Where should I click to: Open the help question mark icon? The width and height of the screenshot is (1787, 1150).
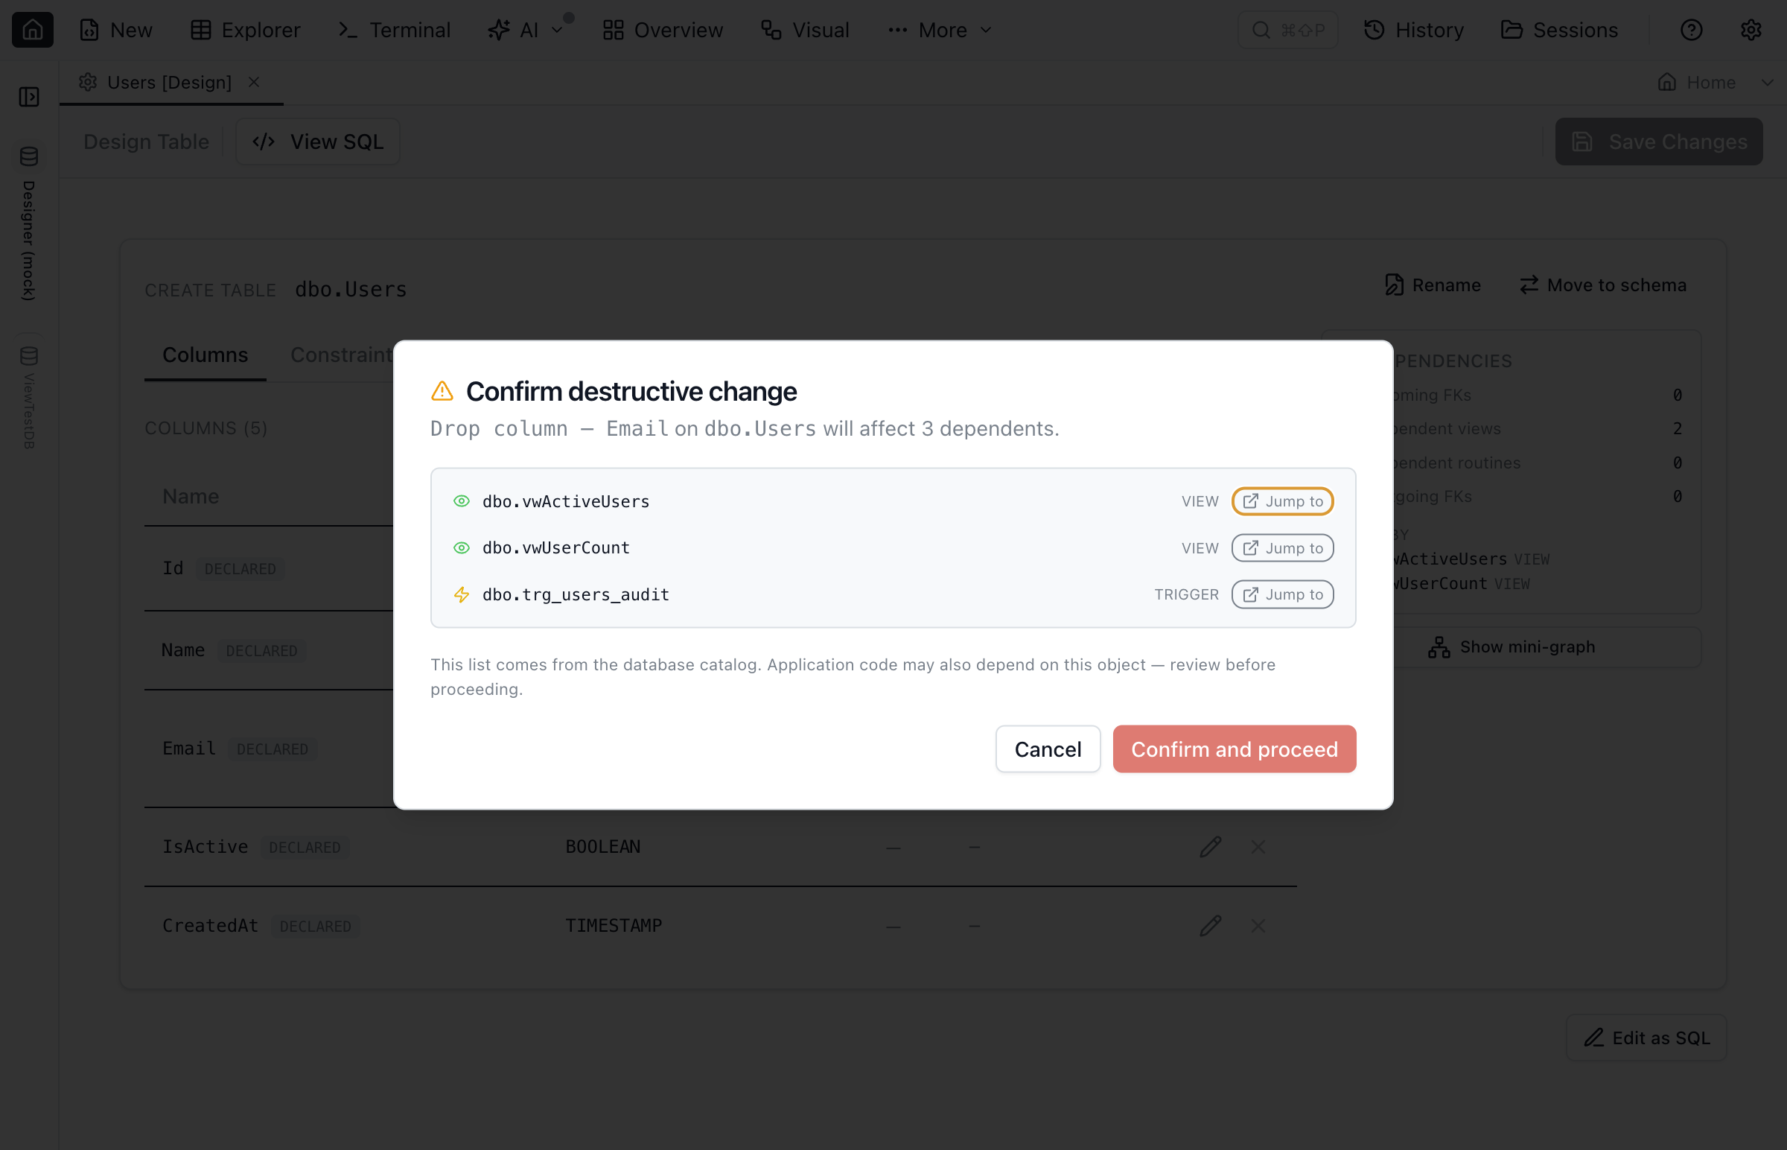pos(1691,30)
